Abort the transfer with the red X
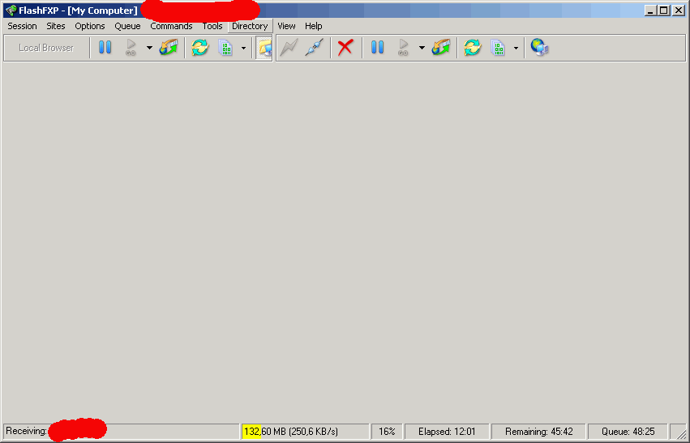Screen dimensions: 690x443 tap(345, 48)
